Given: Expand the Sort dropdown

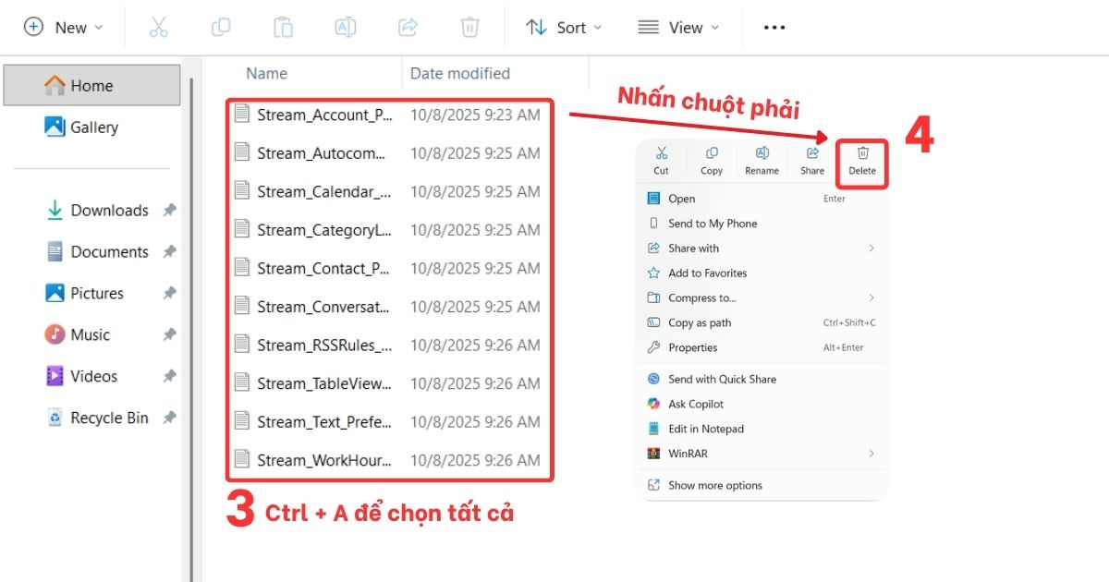Looking at the screenshot, I should click(x=564, y=27).
